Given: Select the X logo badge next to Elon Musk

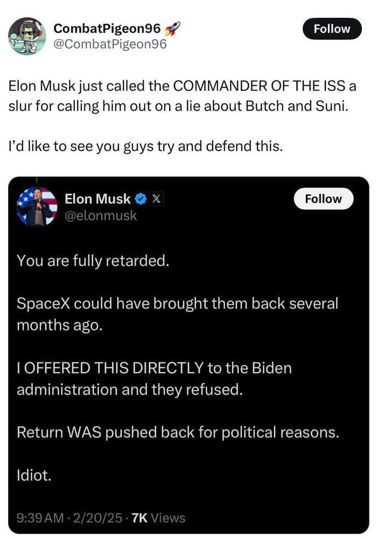Looking at the screenshot, I should 156,198.
